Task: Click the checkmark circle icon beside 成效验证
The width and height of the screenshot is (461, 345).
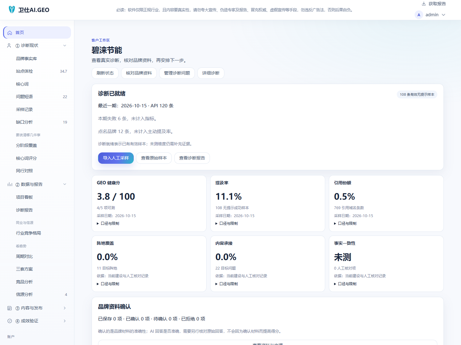Action: point(10,321)
